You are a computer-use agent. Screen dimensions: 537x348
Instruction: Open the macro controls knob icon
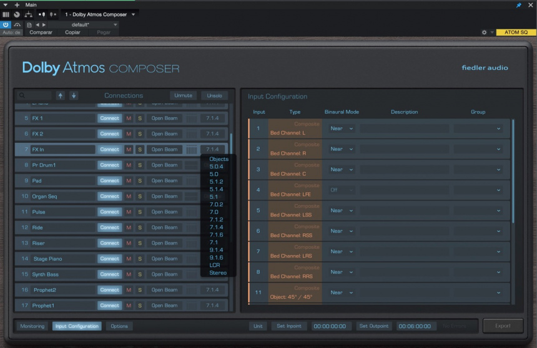(x=17, y=14)
